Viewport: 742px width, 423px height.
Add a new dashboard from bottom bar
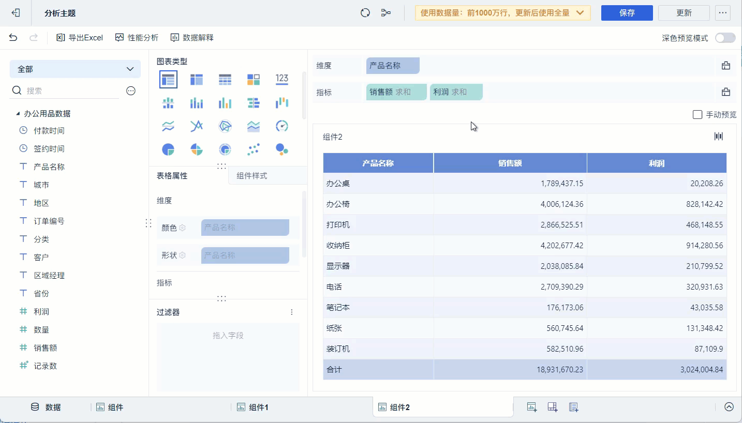(553, 407)
